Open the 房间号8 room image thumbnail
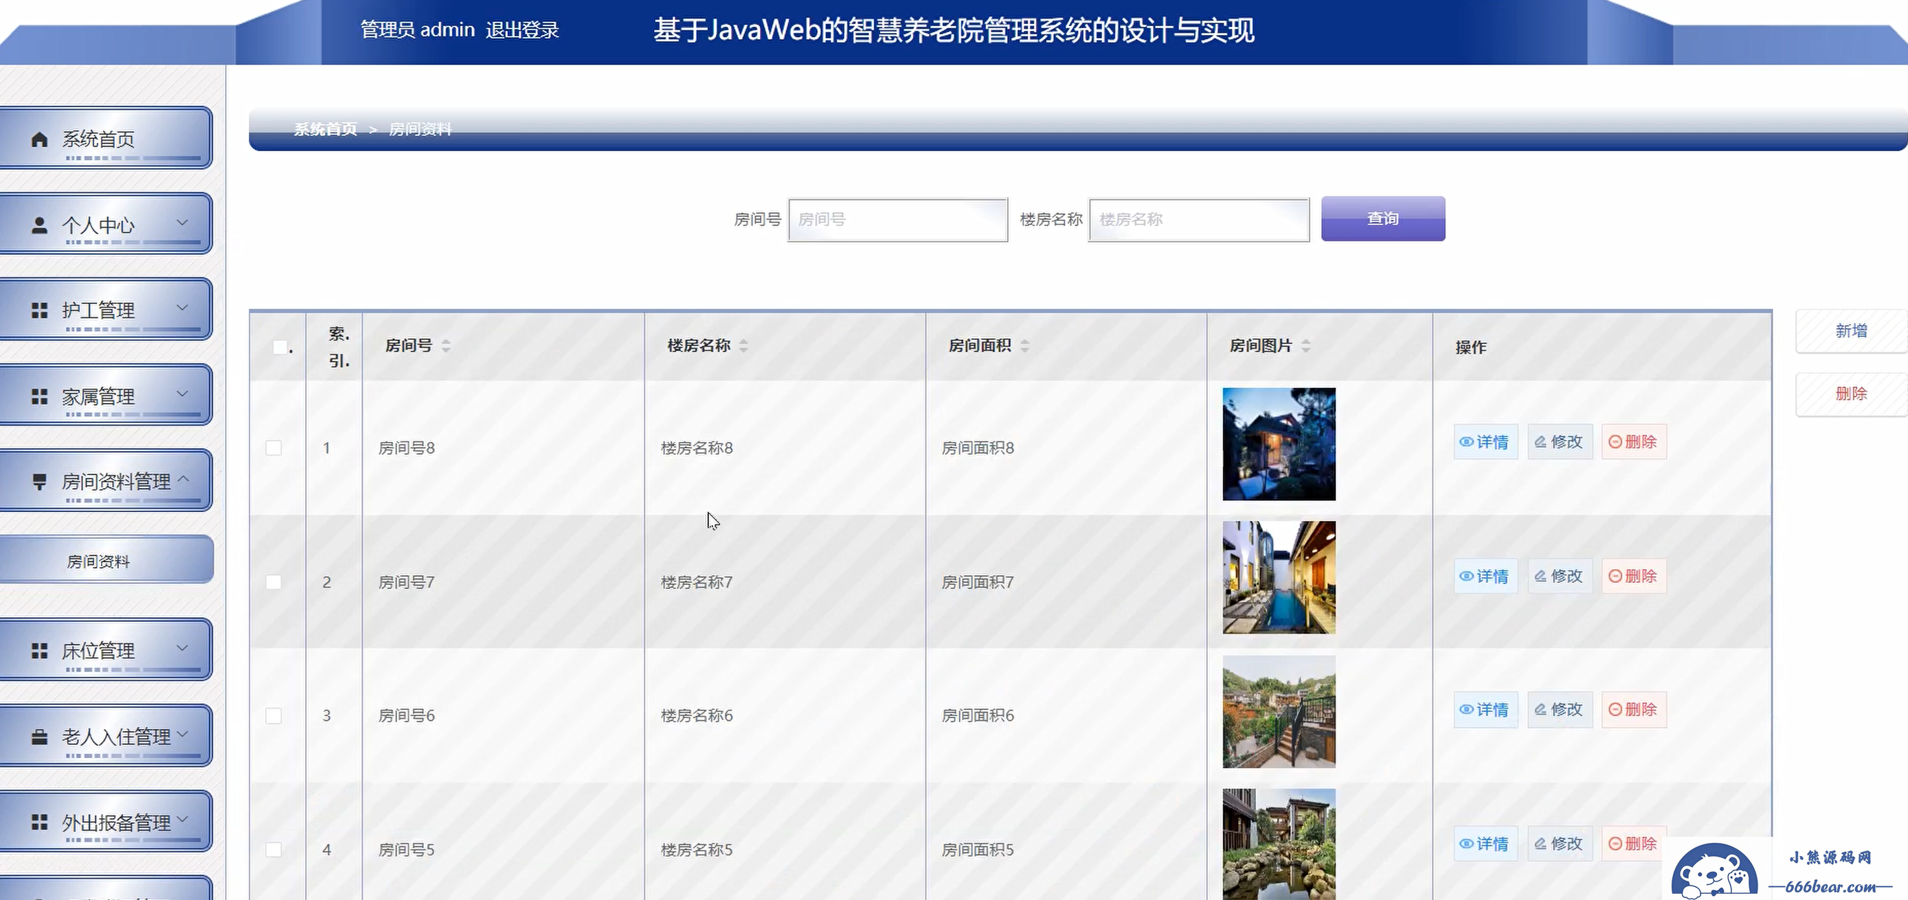Viewport: 1908px width, 900px height. coord(1279,444)
